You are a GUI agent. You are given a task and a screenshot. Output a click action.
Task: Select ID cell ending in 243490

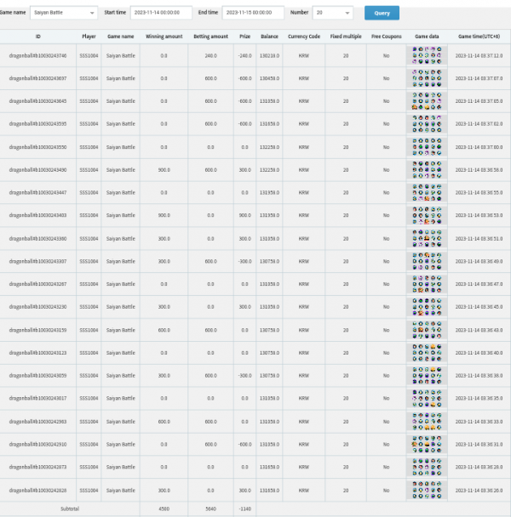[38, 170]
